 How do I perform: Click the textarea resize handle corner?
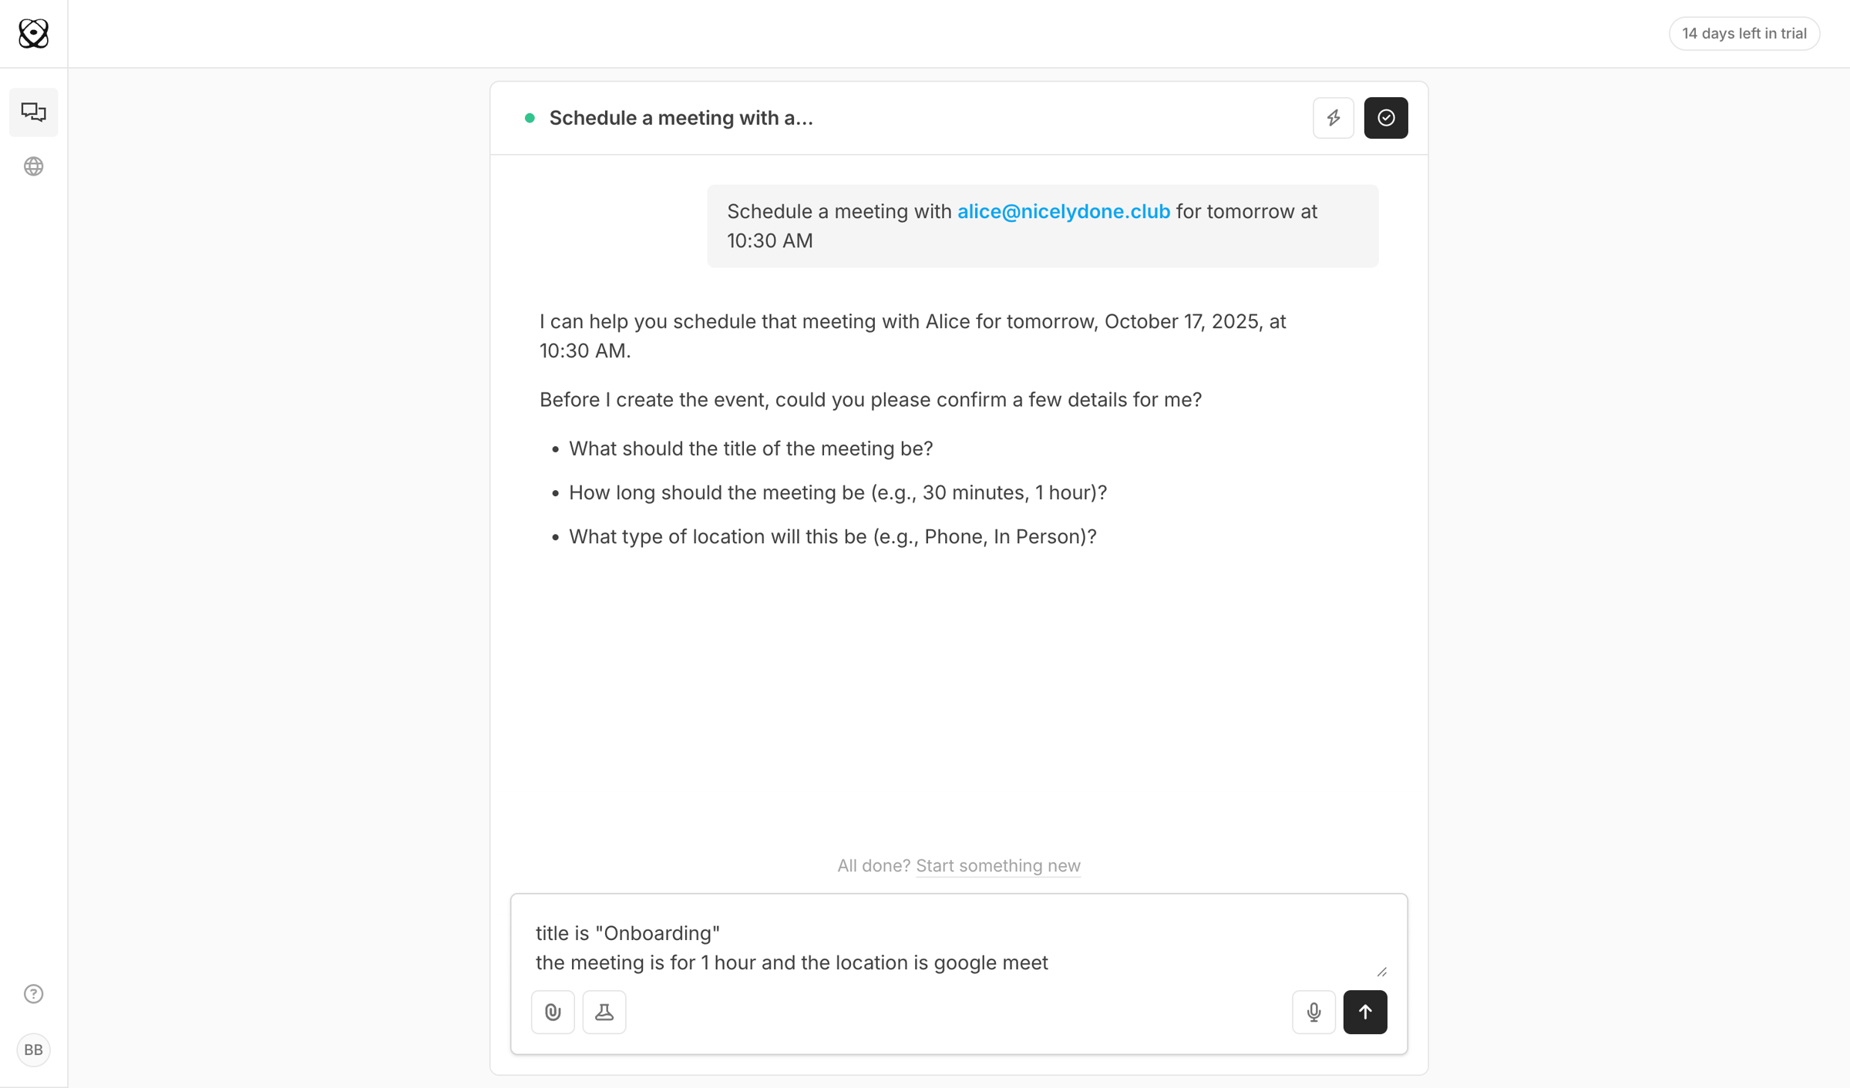pyautogui.click(x=1381, y=972)
